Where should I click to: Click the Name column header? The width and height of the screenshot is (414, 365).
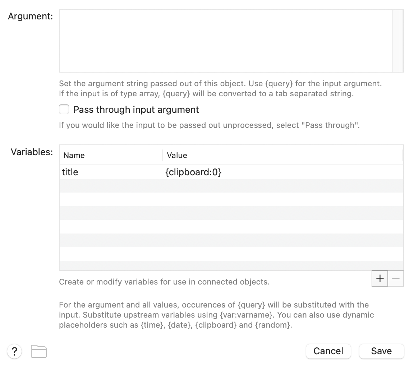(x=74, y=155)
